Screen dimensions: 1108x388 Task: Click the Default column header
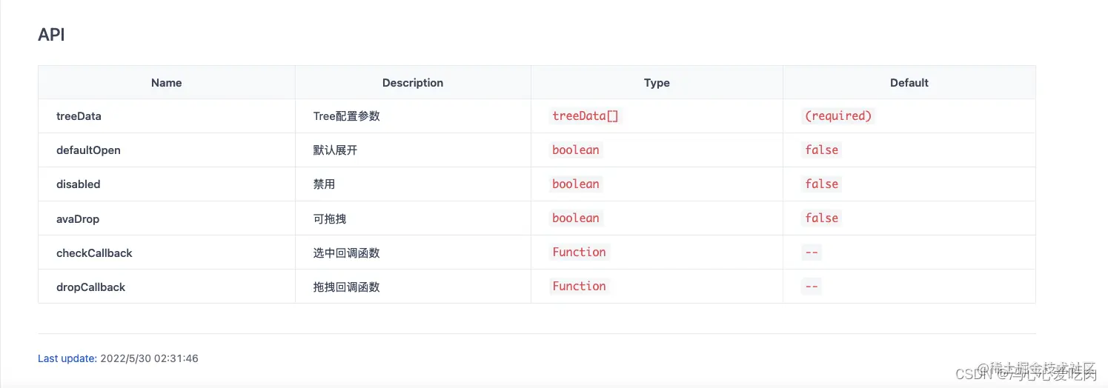[x=909, y=83]
